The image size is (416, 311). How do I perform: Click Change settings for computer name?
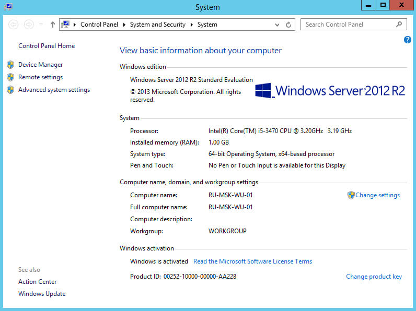(x=377, y=195)
